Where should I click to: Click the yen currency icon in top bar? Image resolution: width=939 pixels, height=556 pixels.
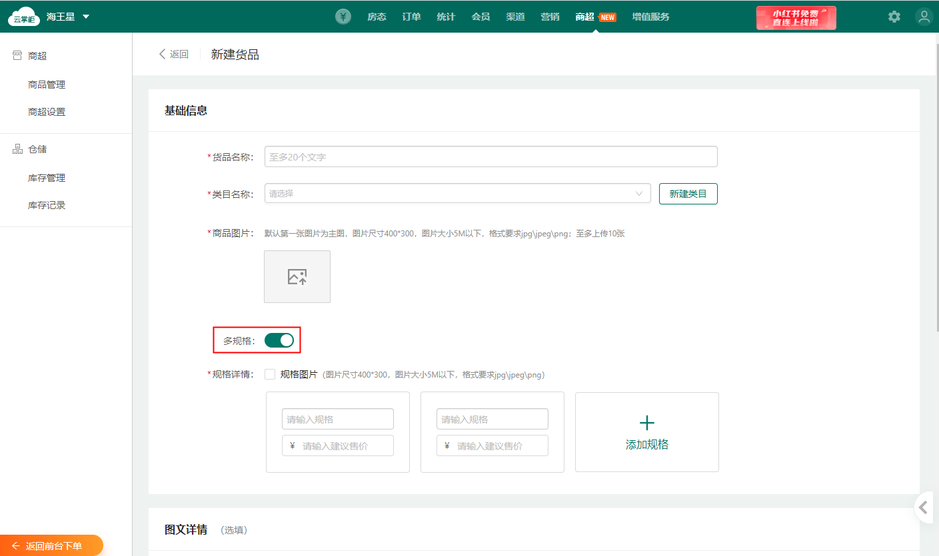pos(343,17)
